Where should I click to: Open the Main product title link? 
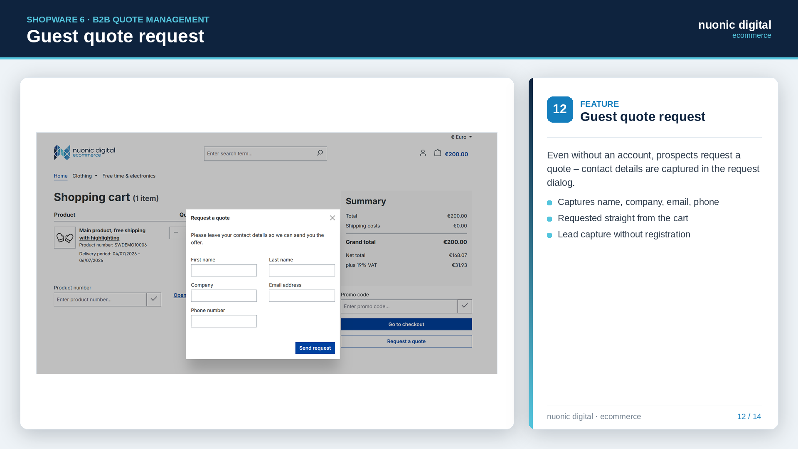[112, 234]
